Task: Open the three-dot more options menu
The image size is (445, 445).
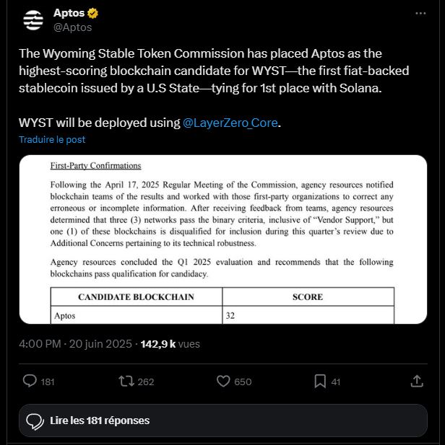Action: pyautogui.click(x=420, y=14)
